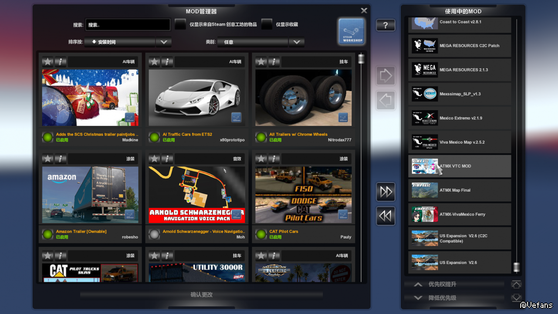Viewport: 558px width, 314px height.
Task: Star the CAT Pilot Cars mod
Action: [x=261, y=159]
